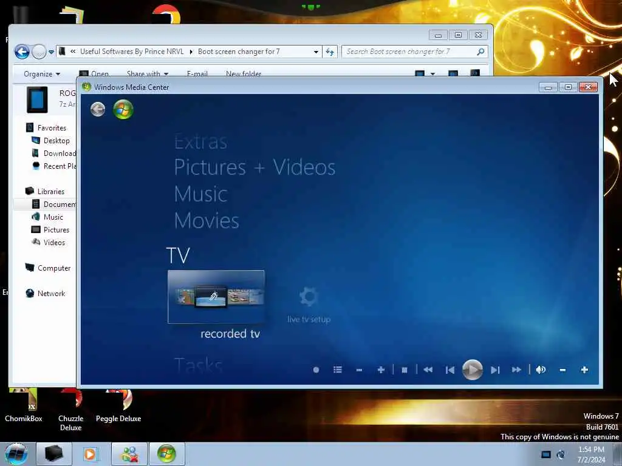Select Recent Places in navigation pane
This screenshot has height=466, width=622.
point(60,166)
